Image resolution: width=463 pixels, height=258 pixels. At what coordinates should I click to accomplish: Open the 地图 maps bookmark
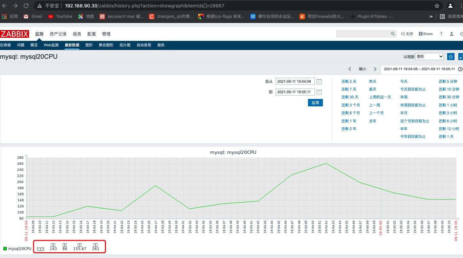point(86,16)
